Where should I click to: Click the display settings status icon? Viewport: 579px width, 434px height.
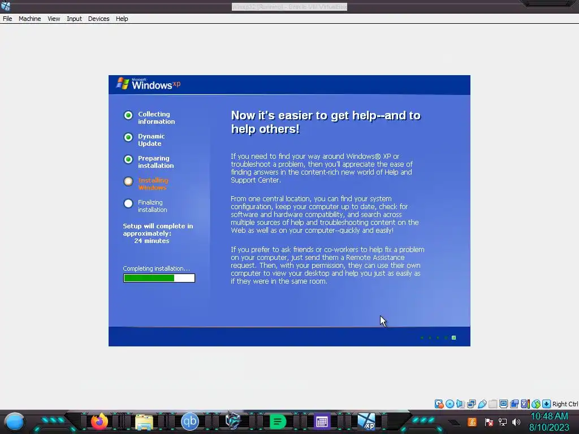(x=503, y=403)
